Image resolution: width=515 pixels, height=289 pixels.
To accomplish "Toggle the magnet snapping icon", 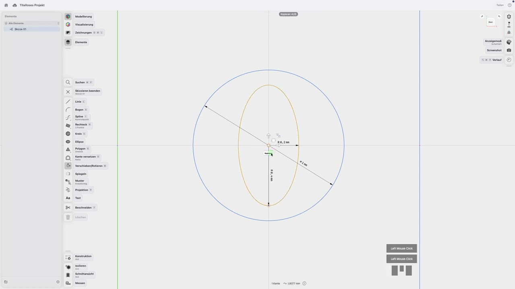I will (509, 16).
